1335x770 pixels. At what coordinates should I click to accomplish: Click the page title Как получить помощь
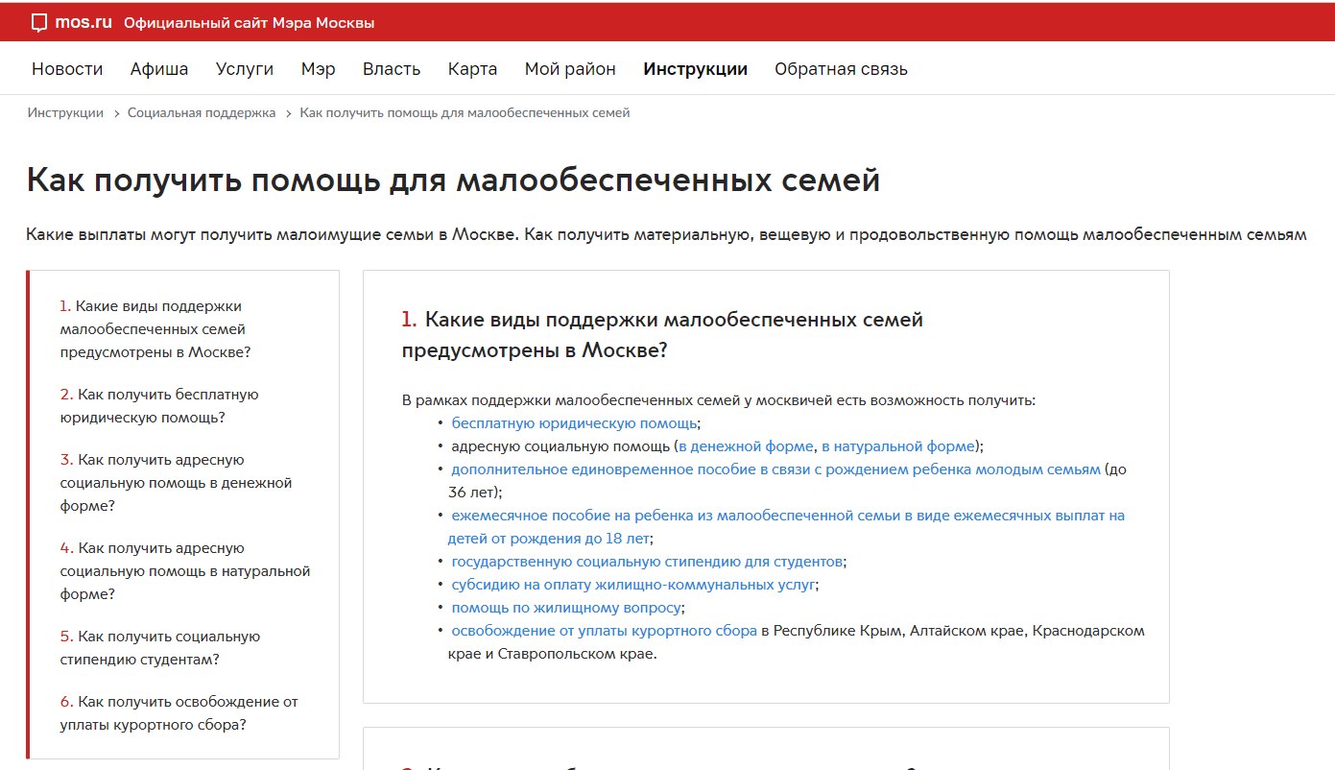point(453,180)
